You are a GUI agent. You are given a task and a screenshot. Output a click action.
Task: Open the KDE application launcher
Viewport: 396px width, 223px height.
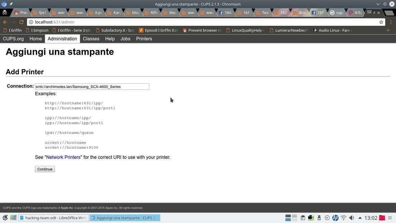point(5,218)
